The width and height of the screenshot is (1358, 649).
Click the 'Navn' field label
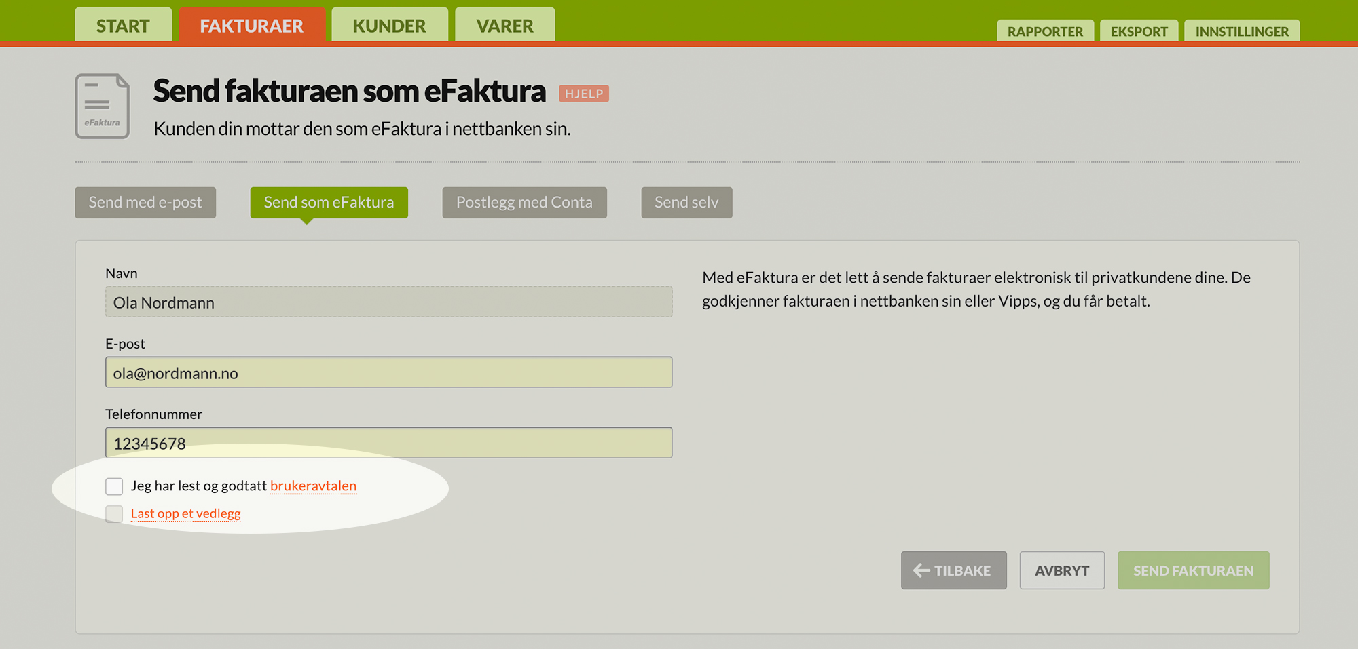122,273
